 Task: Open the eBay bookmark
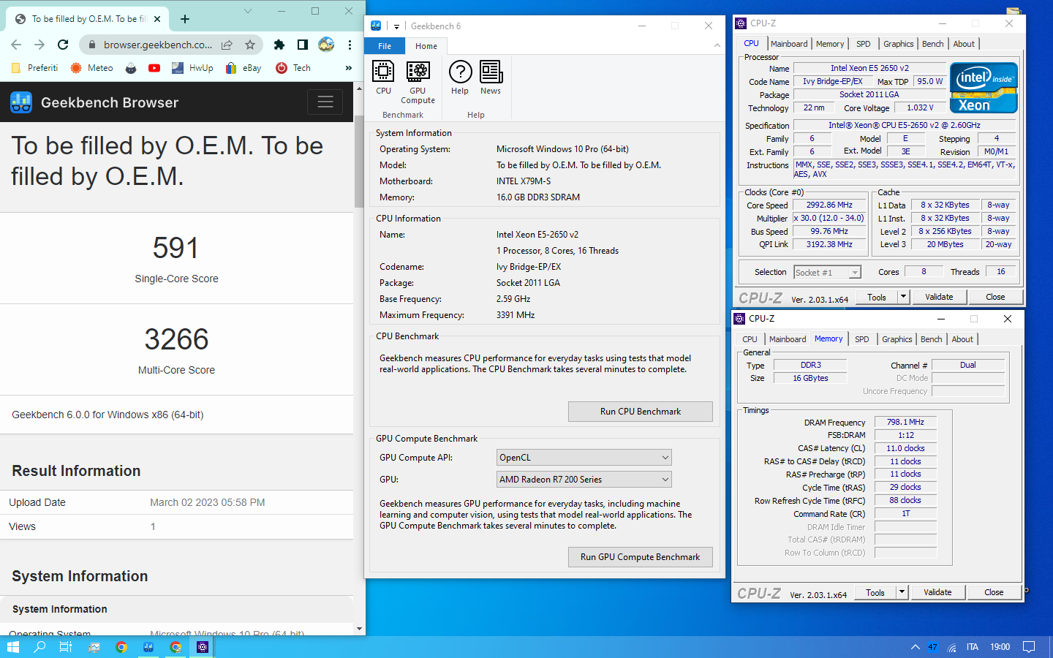pos(244,68)
